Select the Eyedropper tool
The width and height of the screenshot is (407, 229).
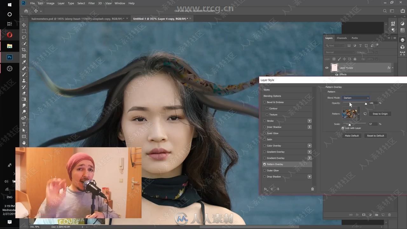[24, 62]
